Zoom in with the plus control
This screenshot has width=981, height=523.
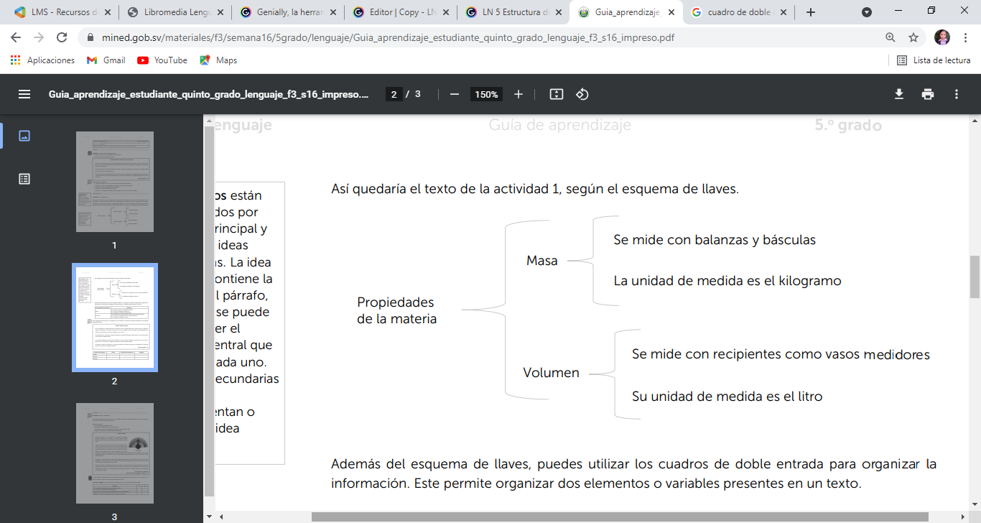click(x=519, y=93)
